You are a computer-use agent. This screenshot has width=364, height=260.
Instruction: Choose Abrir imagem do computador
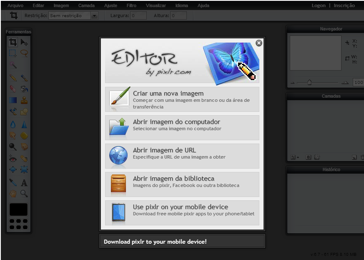[182, 128]
